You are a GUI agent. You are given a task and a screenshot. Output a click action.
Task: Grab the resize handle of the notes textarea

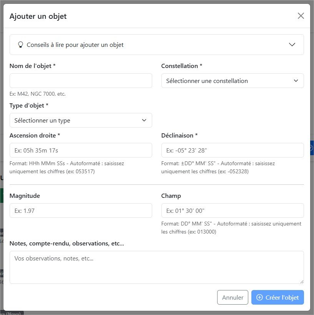[x=301, y=281]
